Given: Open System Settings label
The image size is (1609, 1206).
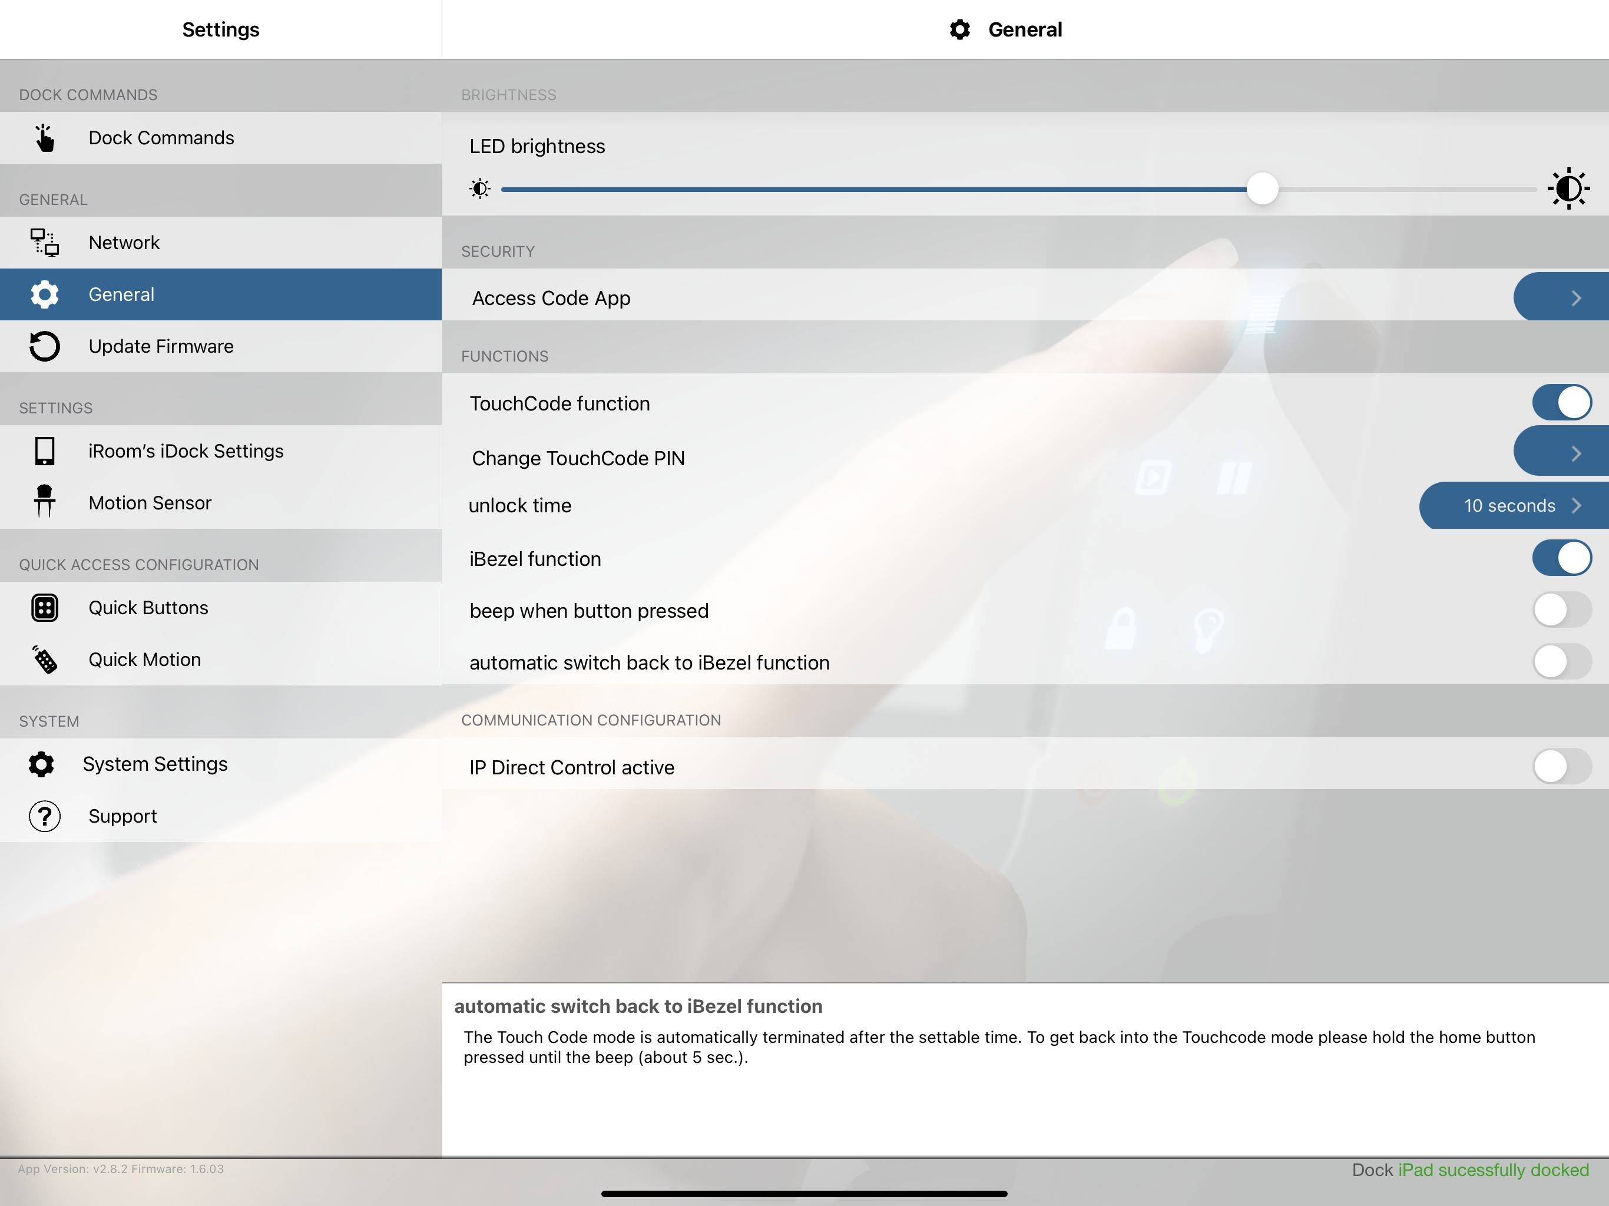Looking at the screenshot, I should tap(155, 764).
